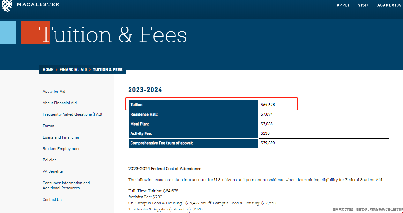The width and height of the screenshot is (403, 213).
Task: Click the Full-Time Tuition: $64,678 line
Action: [153, 191]
